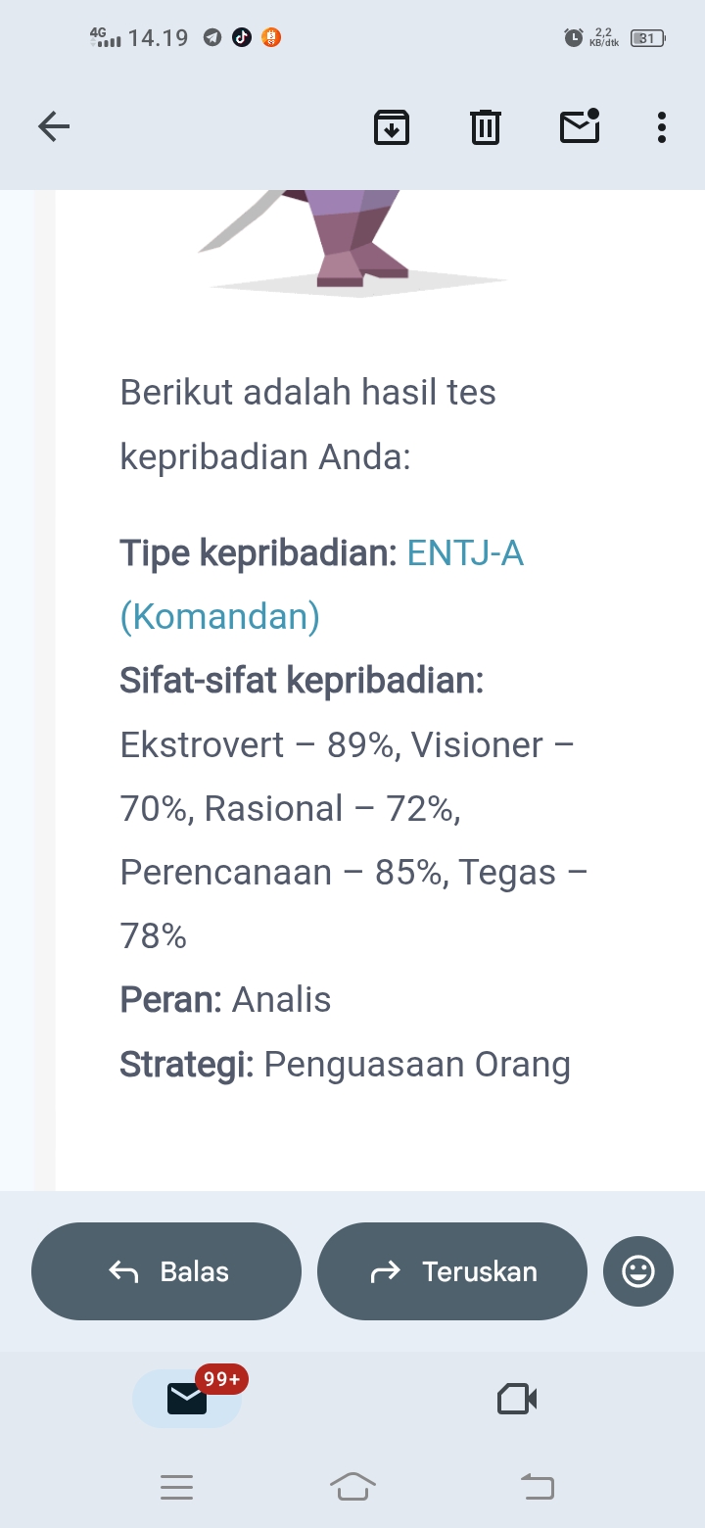Open Android recent apps menu button

click(176, 1488)
